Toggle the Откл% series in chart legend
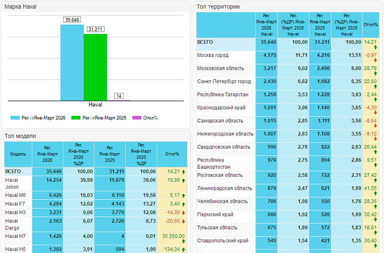The width and height of the screenshot is (384, 253). [x=145, y=118]
